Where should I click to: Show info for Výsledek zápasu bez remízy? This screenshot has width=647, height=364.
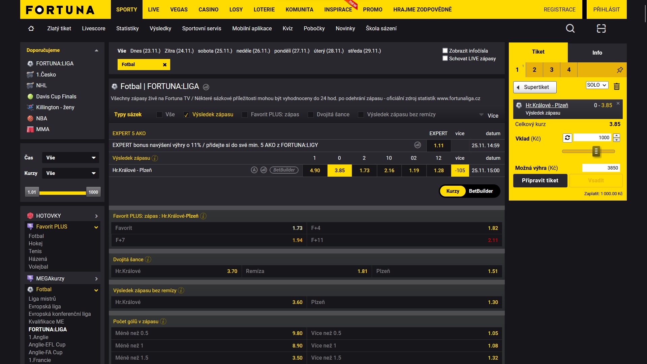(181, 291)
